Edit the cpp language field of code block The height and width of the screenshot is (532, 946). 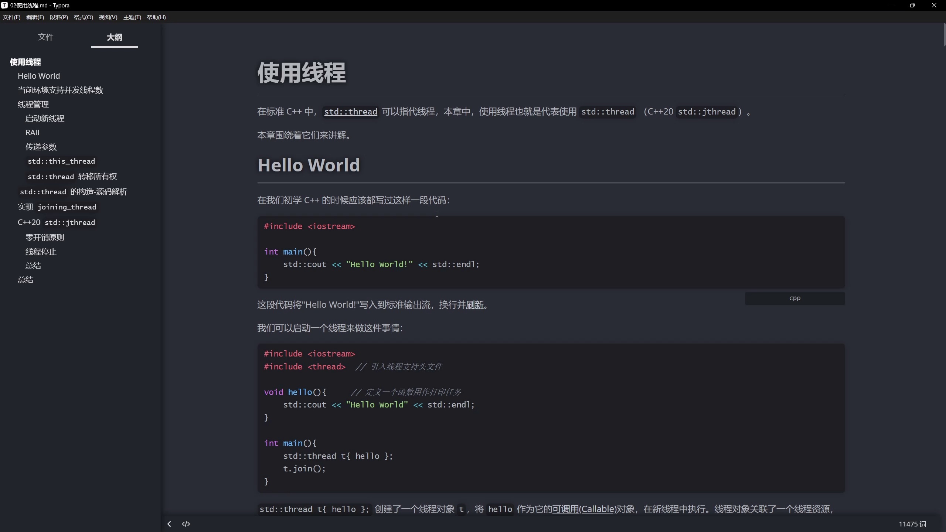795,298
